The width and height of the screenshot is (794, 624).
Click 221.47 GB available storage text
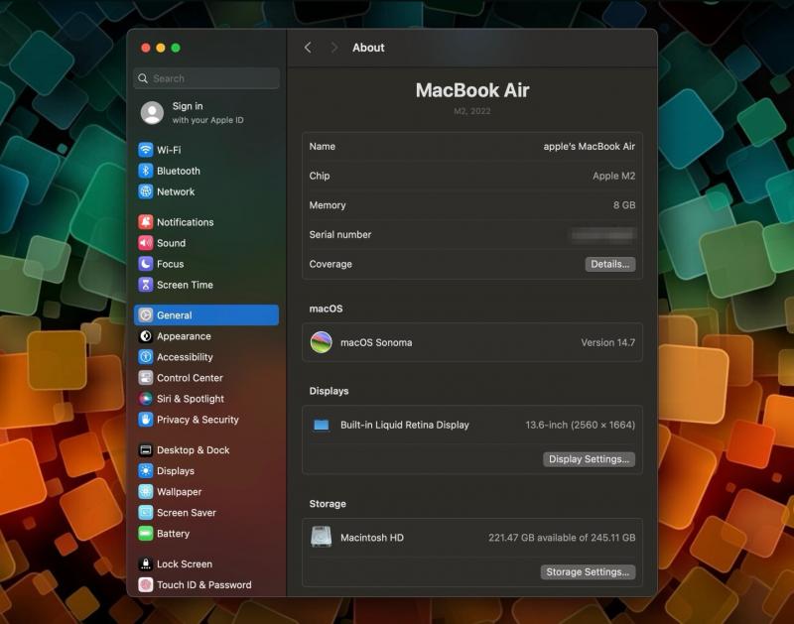[562, 538]
